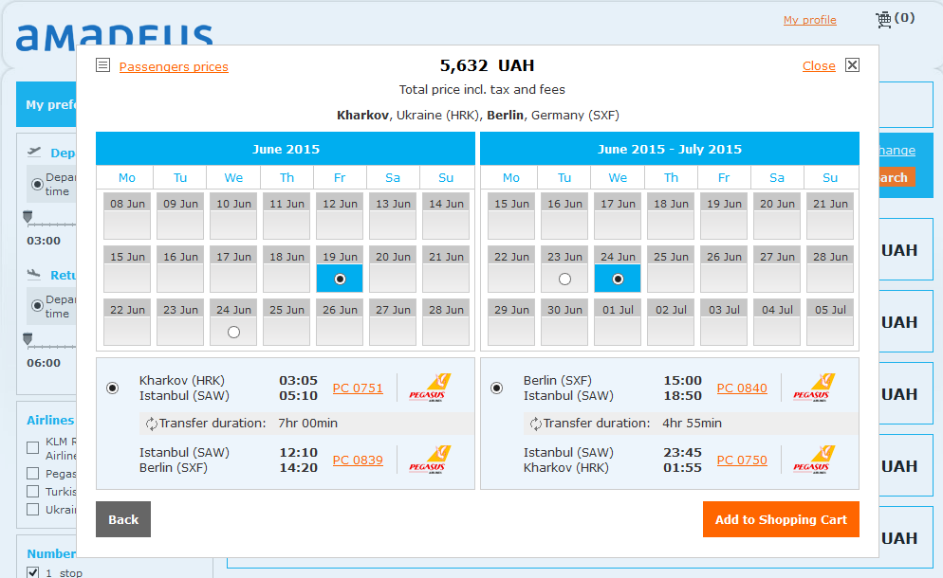Select the departure time radio under Departure
This screenshot has width=943, height=578.
37,184
